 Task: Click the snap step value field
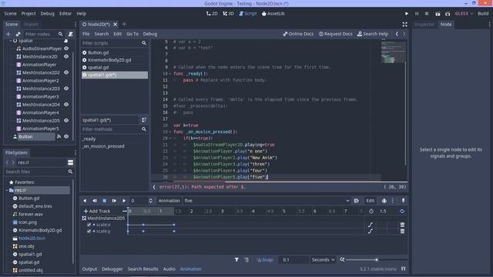point(293,260)
